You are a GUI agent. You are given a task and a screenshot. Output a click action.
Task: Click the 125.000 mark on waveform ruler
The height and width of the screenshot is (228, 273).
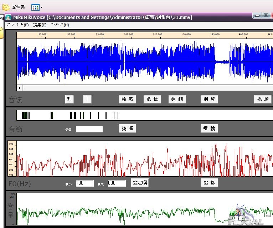pyautogui.click(x=158, y=34)
